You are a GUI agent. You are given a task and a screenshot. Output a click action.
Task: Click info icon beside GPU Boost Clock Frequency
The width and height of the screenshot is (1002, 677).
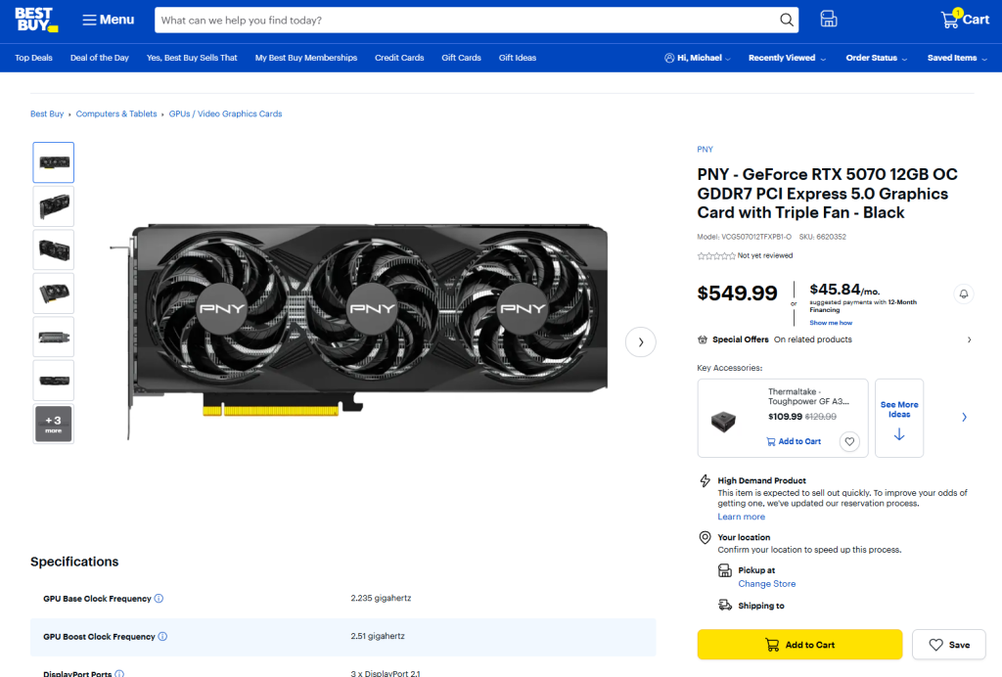162,637
